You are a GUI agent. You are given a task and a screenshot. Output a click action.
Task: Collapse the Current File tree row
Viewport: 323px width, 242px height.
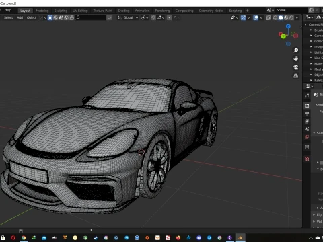point(306,24)
